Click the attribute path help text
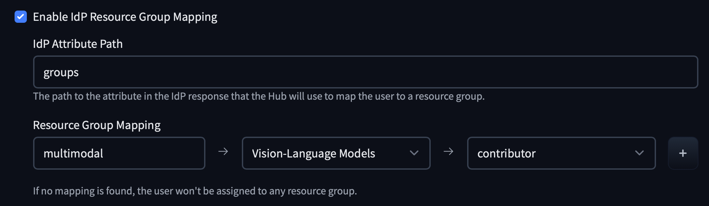This screenshot has height=206, width=709. click(259, 96)
